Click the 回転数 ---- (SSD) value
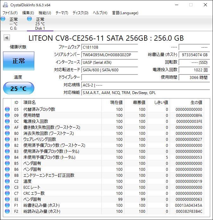The height and width of the screenshot is (220, 213). tap(194, 62)
